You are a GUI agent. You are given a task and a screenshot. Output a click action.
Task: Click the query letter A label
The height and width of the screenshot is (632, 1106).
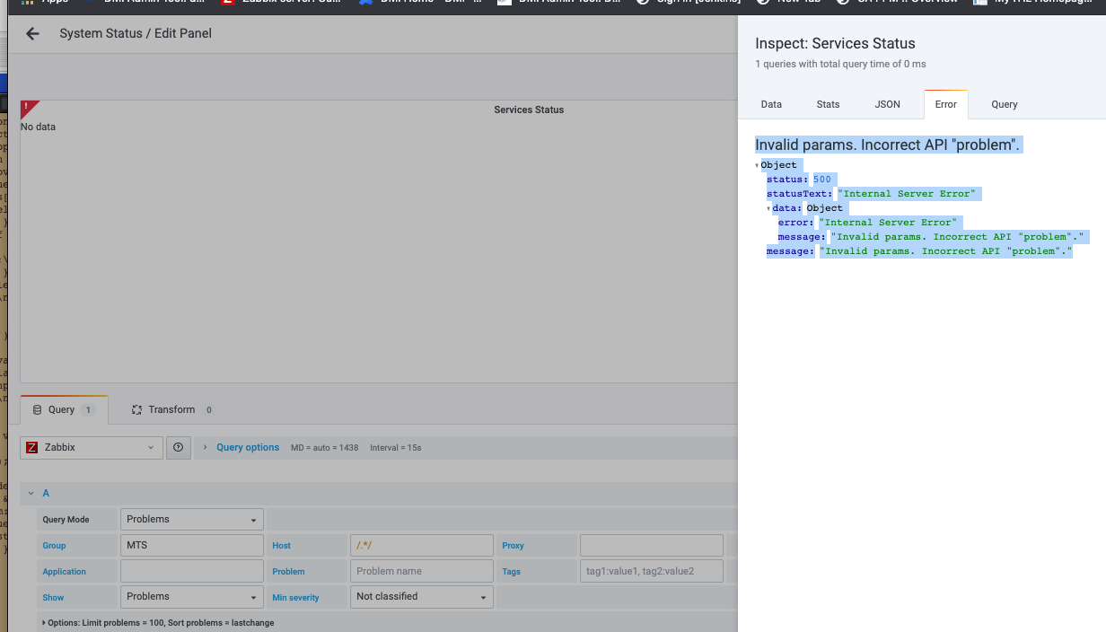pyautogui.click(x=46, y=493)
